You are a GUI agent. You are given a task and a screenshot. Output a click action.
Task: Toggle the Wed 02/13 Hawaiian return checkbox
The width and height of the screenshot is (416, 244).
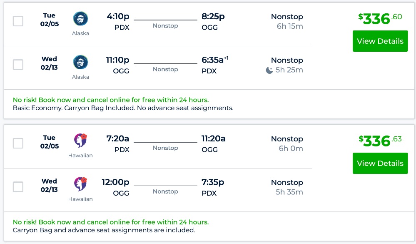pos(18,187)
